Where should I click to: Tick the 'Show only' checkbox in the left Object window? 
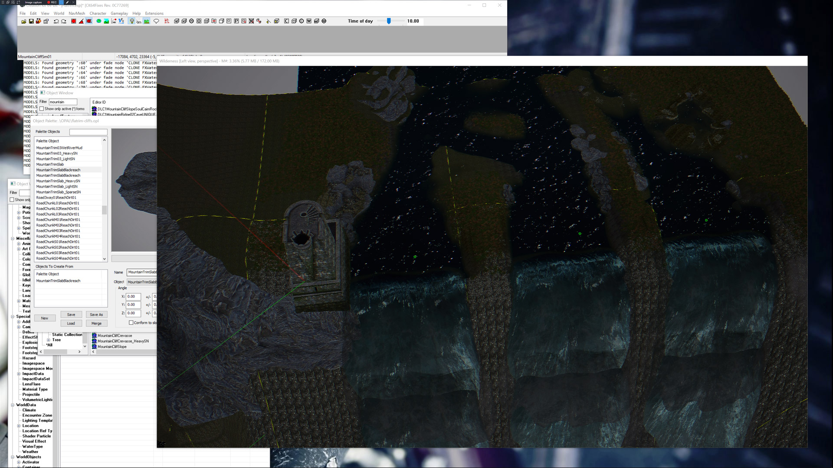click(x=12, y=200)
